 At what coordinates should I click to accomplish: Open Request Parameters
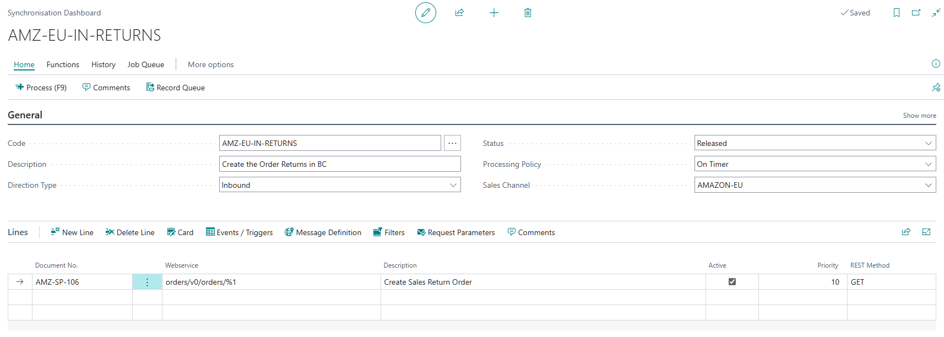(456, 232)
